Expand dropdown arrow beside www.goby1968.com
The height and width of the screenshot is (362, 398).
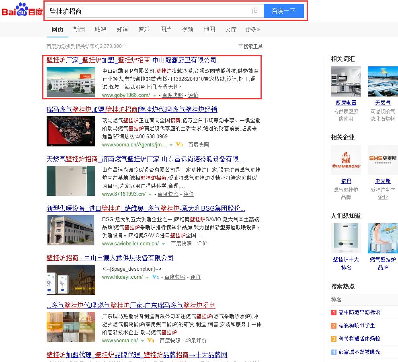(x=154, y=96)
